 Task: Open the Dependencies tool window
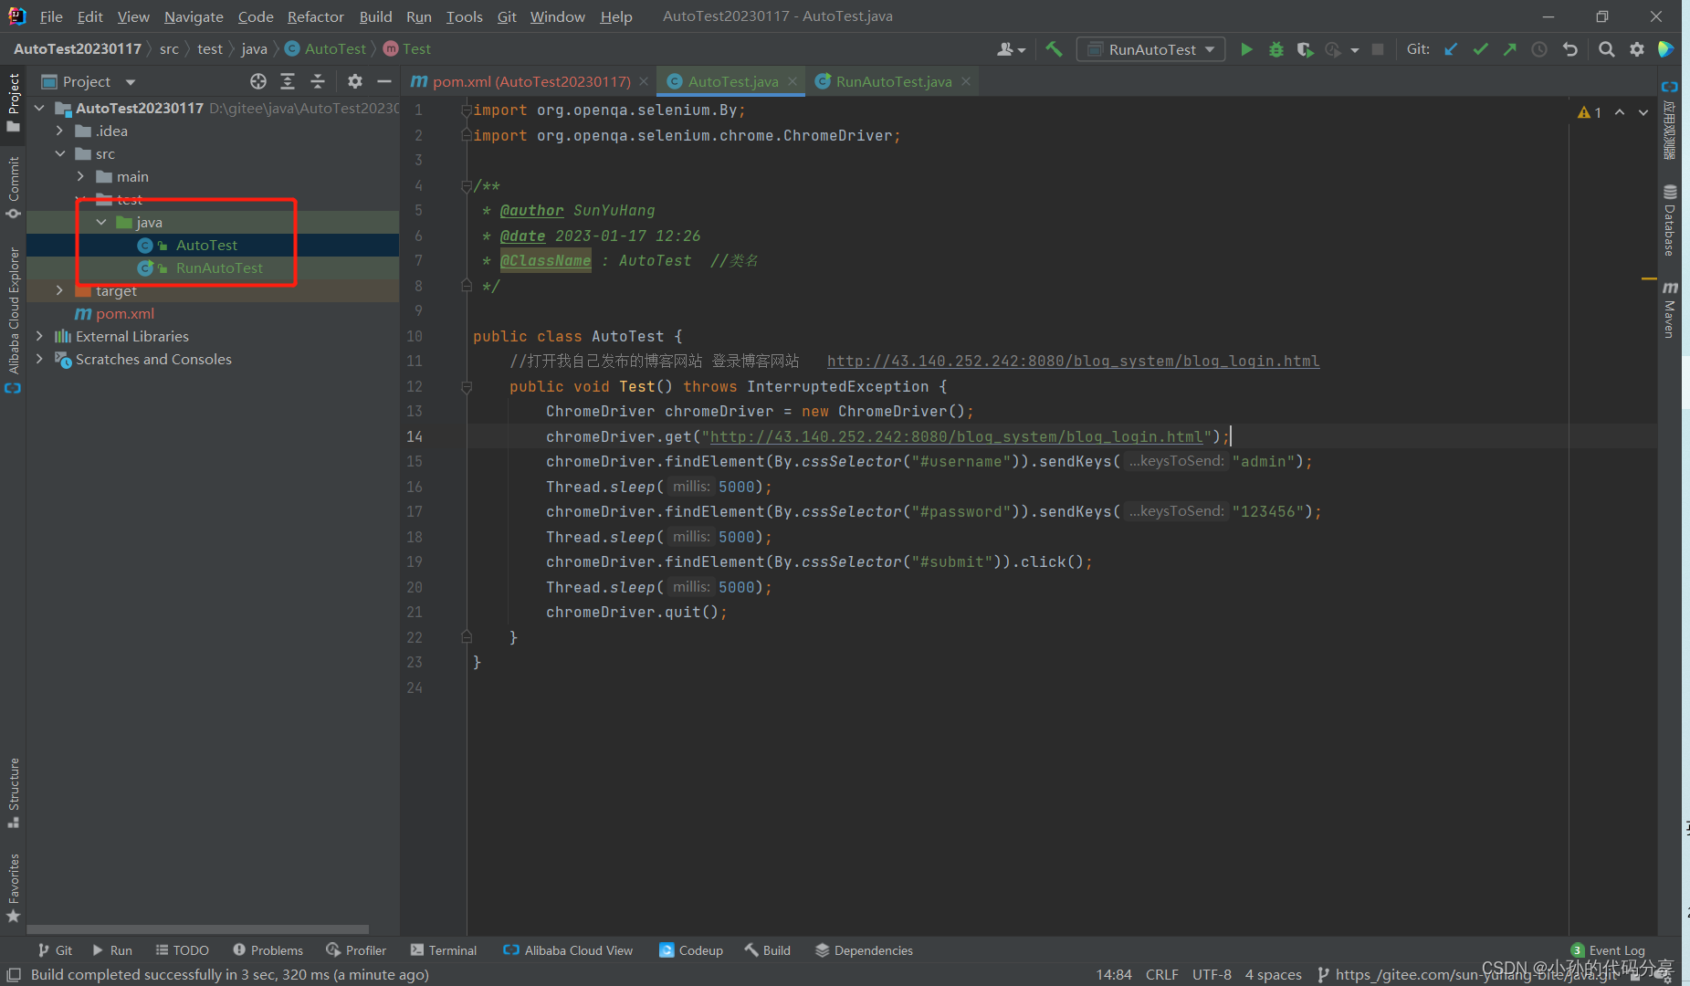(x=864, y=950)
